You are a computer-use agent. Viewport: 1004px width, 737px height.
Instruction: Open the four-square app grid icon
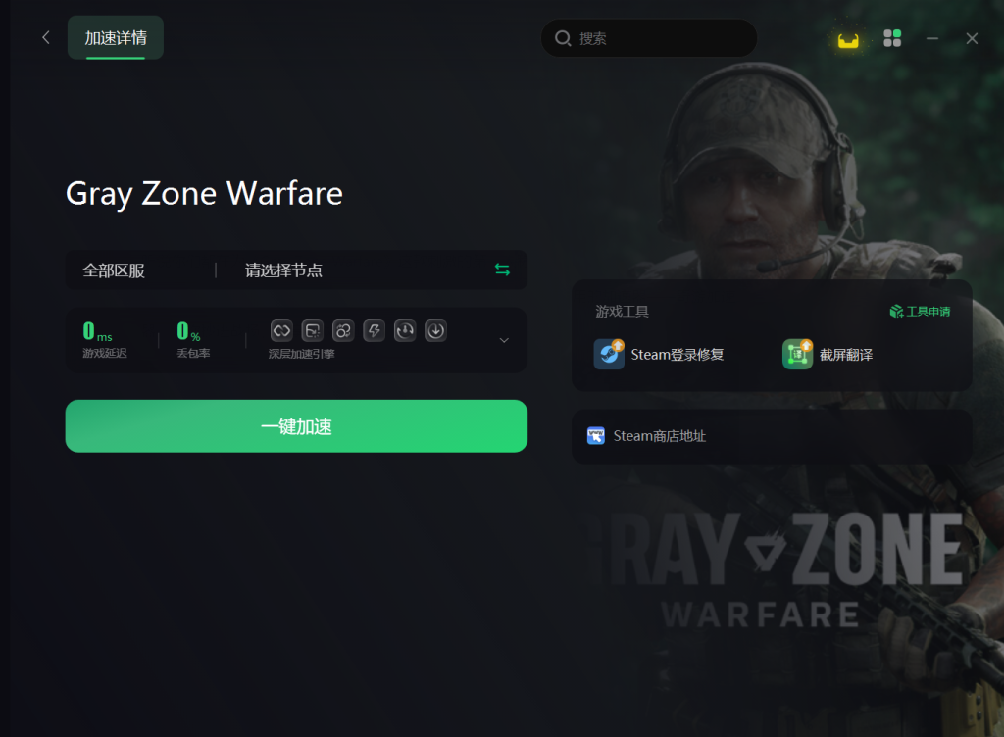892,38
